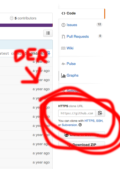Copy latest commit SHA icon
This screenshot has width=120, height=169.
(48, 53)
